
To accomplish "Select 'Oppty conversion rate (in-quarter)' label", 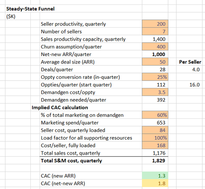I will tap(80, 77).
